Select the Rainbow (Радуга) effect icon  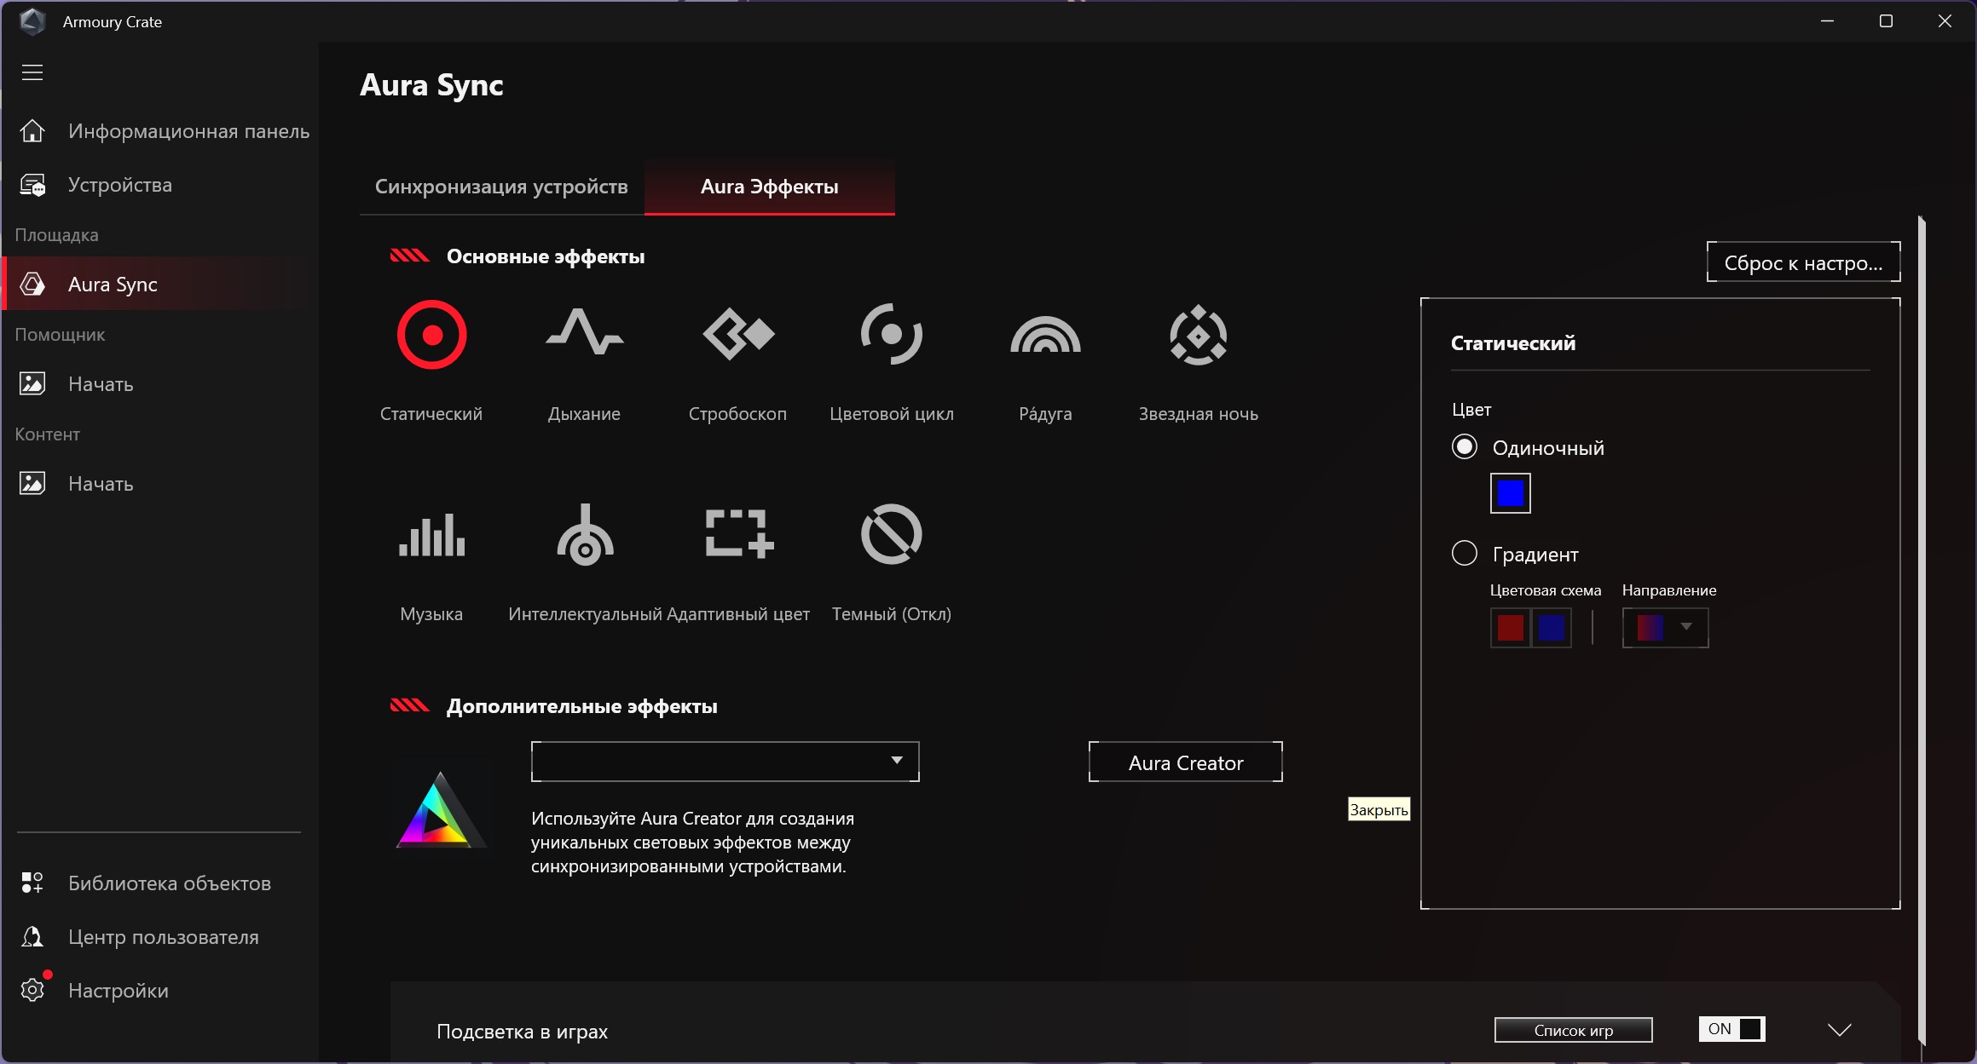[x=1045, y=334]
